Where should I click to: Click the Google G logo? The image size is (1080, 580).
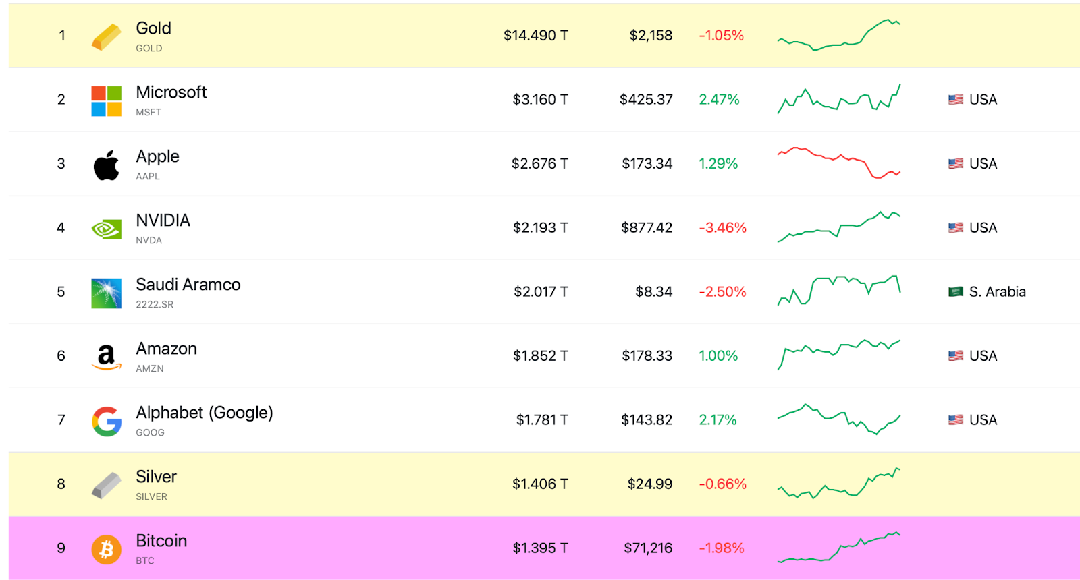(106, 422)
